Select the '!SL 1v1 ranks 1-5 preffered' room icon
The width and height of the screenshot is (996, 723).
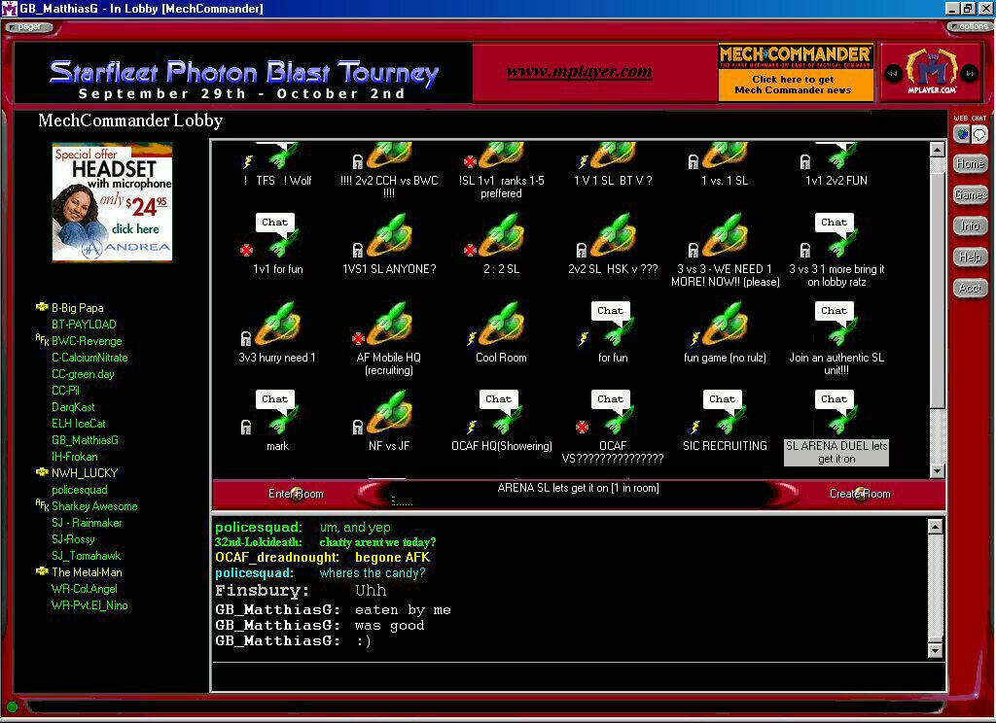tap(501, 155)
